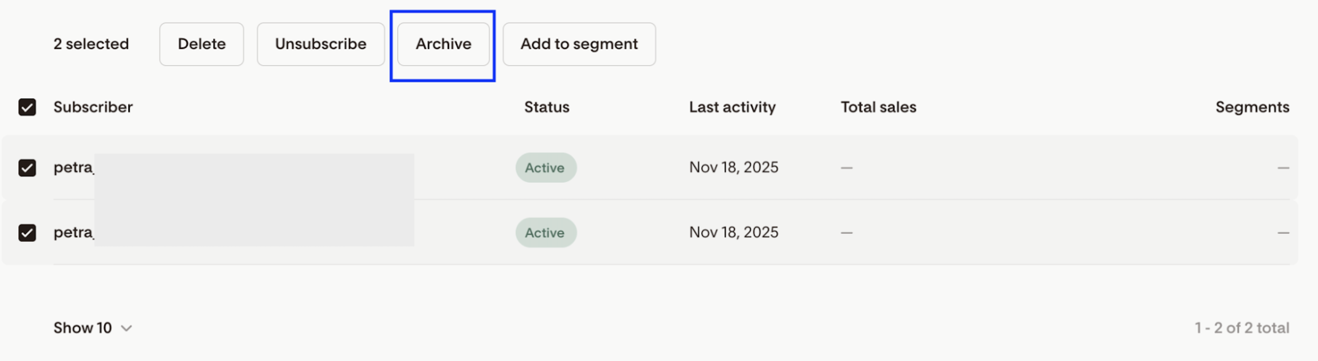Click the Delete button
This screenshot has height=361, width=1318.
(202, 44)
